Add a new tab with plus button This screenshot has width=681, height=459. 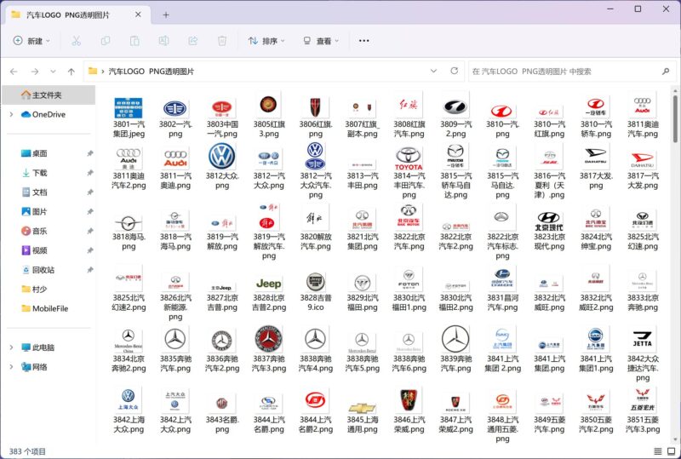tap(166, 14)
